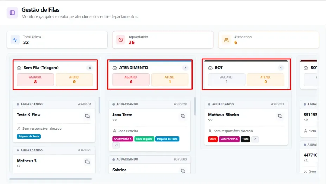Expand the +1 tags on Jona Teste card
This screenshot has width=326, height=184.
click(x=116, y=145)
